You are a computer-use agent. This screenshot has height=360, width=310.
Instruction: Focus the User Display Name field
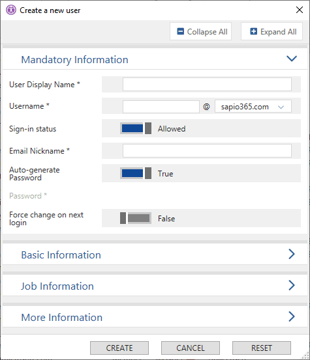(x=207, y=84)
